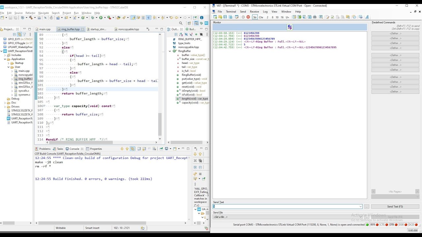Select Str radix option in YAT toolbar
Image resolution: width=422 pixels, height=237 pixels.
pyautogui.click(x=255, y=17)
